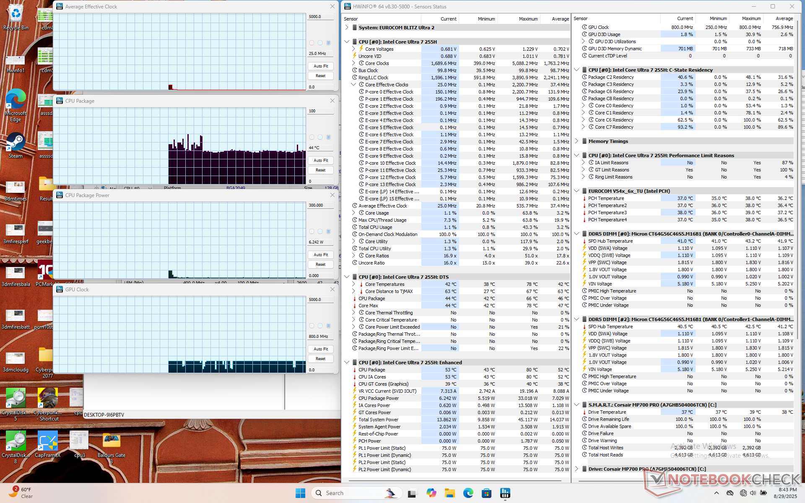This screenshot has height=503, width=805.
Task: Close the CPU Package graph window
Action: click(x=332, y=101)
